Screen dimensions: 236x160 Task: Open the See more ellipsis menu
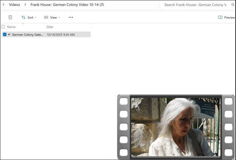71,17
